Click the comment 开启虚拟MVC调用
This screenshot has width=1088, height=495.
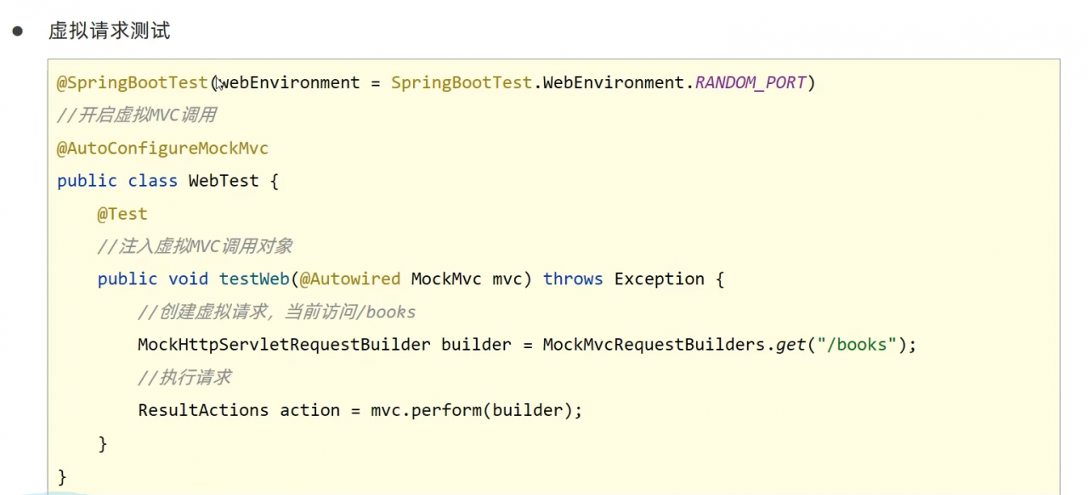136,115
